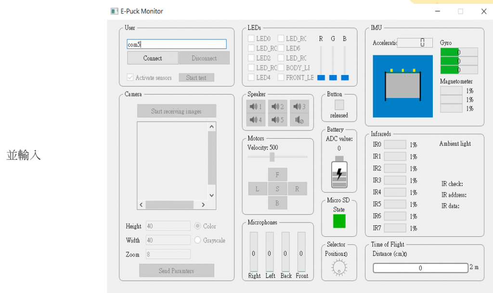The width and height of the screenshot is (493, 293).
Task: Click the COM port input field
Action: pyautogui.click(x=177, y=44)
